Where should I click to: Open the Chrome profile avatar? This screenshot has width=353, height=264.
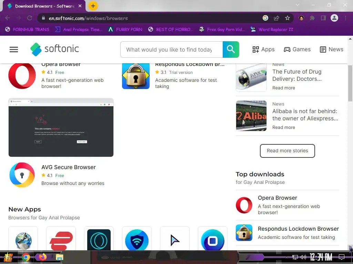[334, 18]
